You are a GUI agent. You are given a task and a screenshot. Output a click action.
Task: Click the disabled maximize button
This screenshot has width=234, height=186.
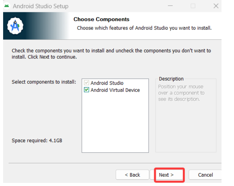193,6
